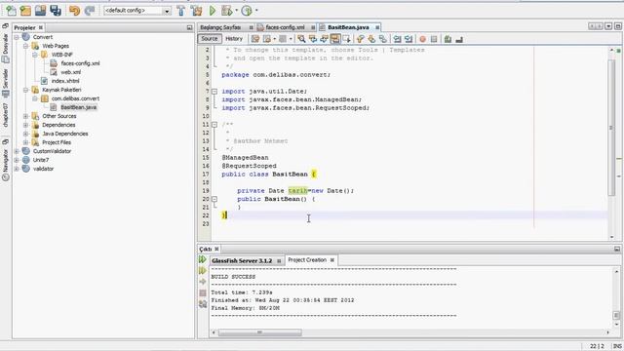Toggle the Rectangular Selection icon

click(x=346, y=39)
